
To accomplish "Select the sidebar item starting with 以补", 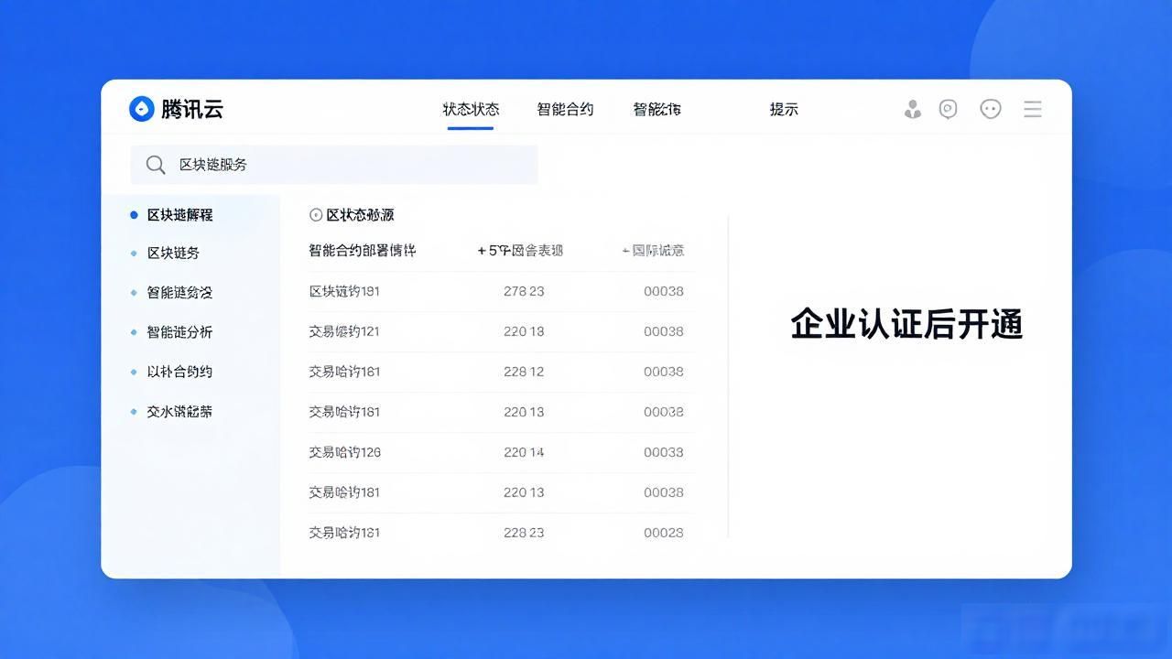I will tap(179, 372).
